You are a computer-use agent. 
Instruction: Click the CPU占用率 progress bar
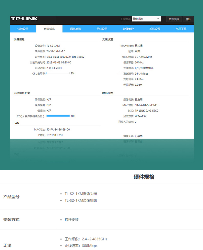(58, 73)
